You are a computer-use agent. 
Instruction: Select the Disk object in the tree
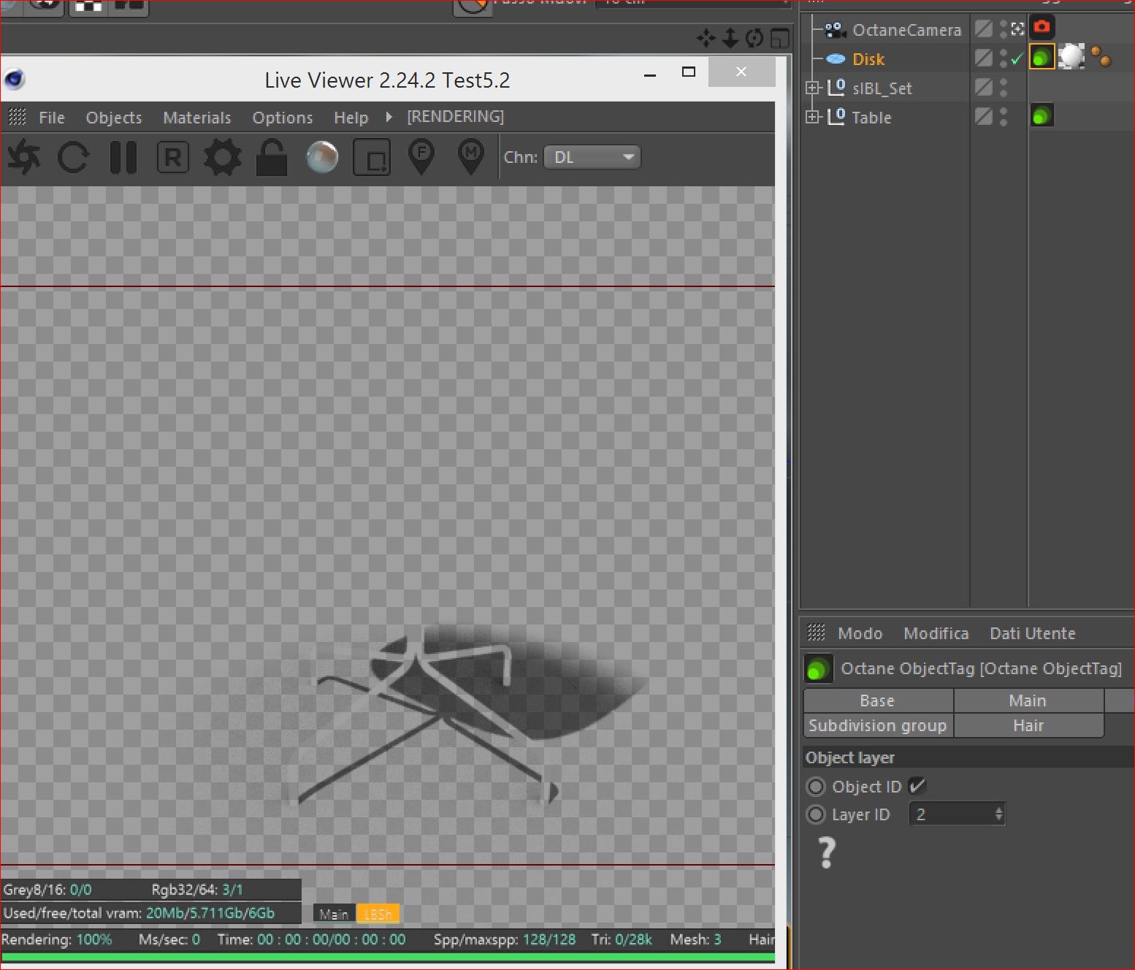868,59
